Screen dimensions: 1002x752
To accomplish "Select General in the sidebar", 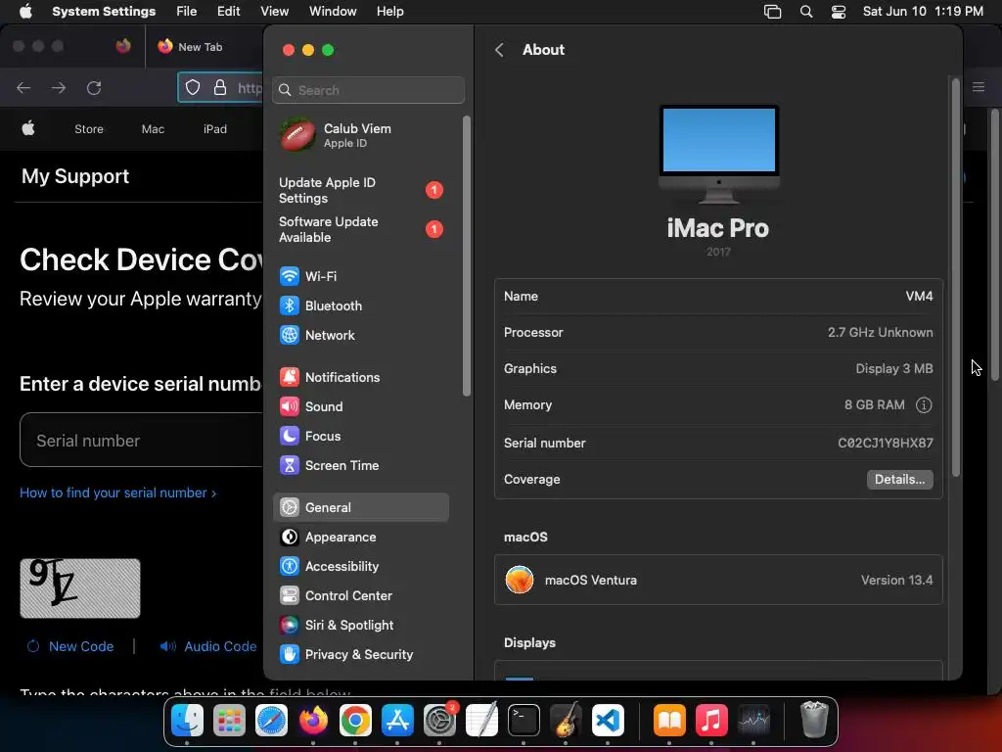I will pyautogui.click(x=361, y=507).
